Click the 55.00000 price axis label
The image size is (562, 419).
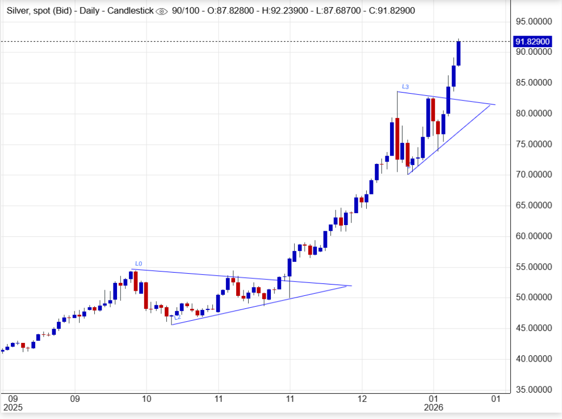(x=534, y=267)
